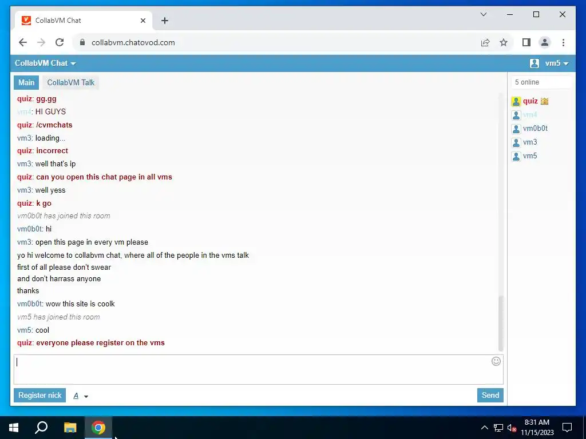The height and width of the screenshot is (439, 586).
Task: Click the Chrome taskbar icon
Action: tap(98, 428)
